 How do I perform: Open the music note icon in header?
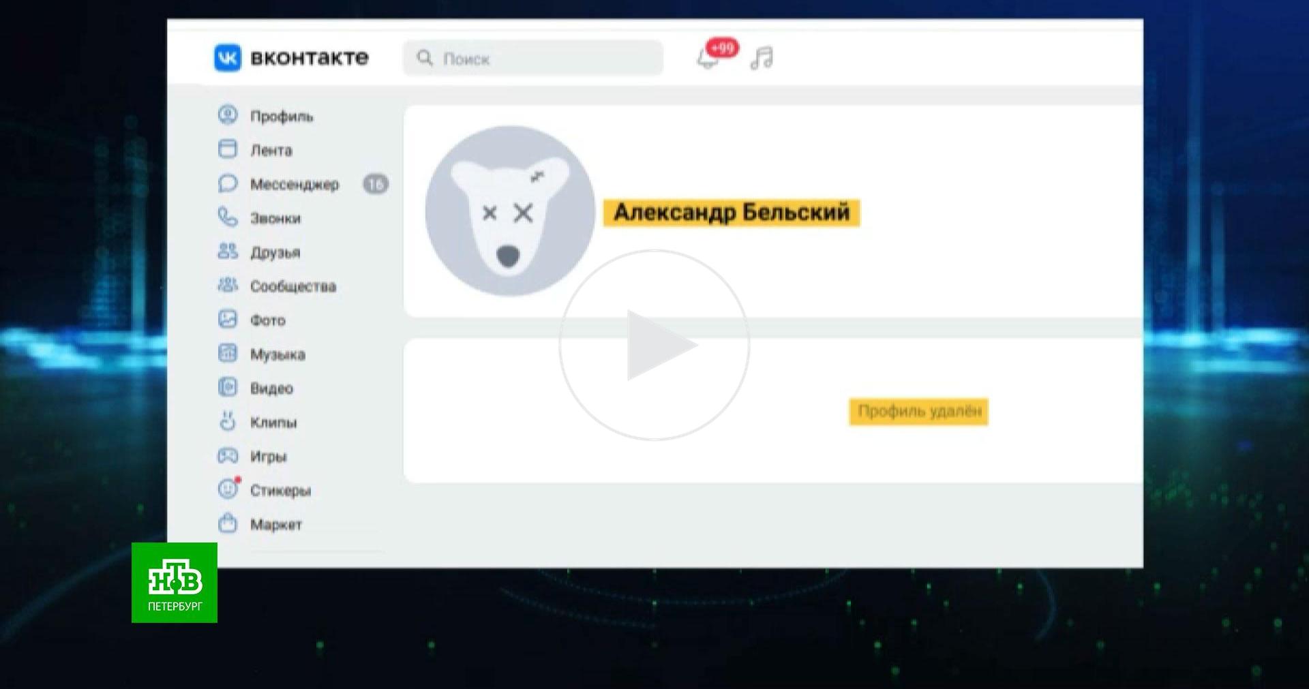pyautogui.click(x=762, y=58)
